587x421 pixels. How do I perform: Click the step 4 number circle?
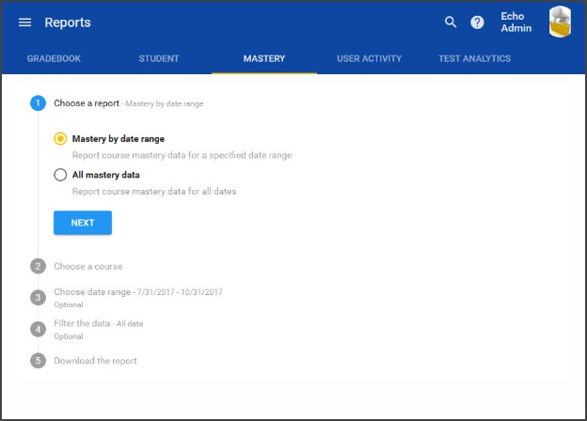(x=38, y=329)
